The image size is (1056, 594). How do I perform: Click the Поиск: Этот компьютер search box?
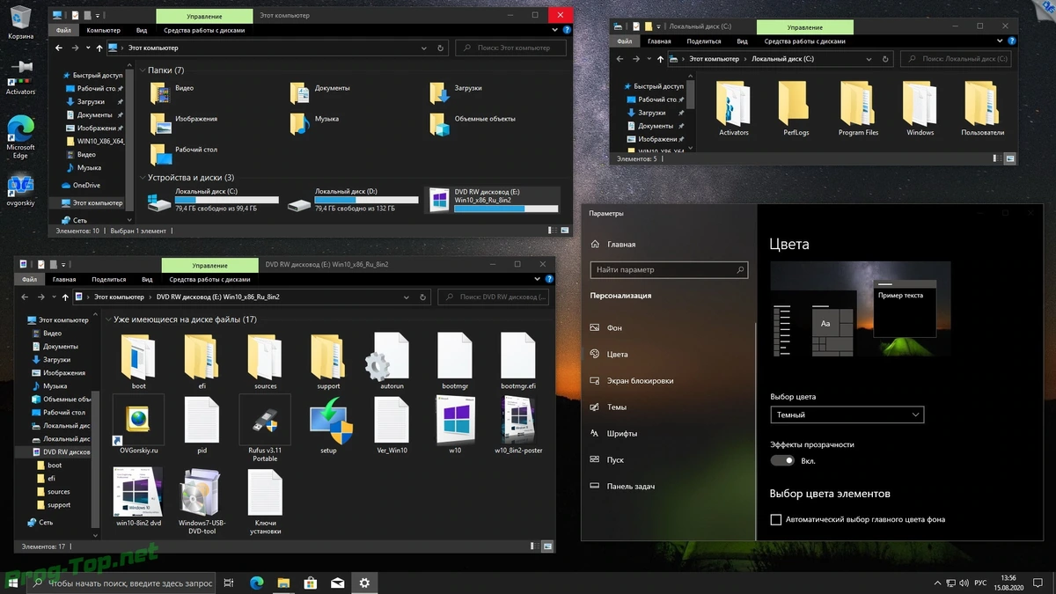(x=510, y=48)
